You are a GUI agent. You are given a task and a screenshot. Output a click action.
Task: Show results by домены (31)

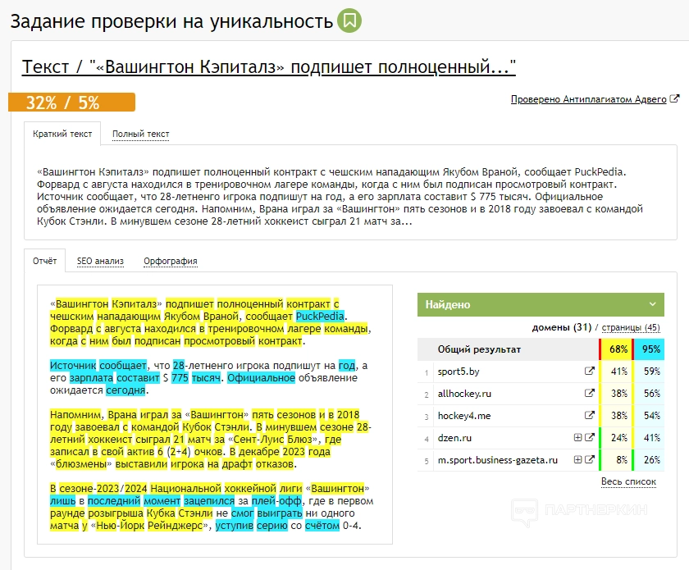tap(562, 327)
